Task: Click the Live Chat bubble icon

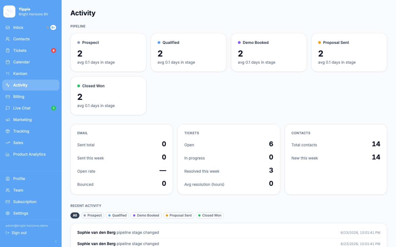Action: click(8, 108)
